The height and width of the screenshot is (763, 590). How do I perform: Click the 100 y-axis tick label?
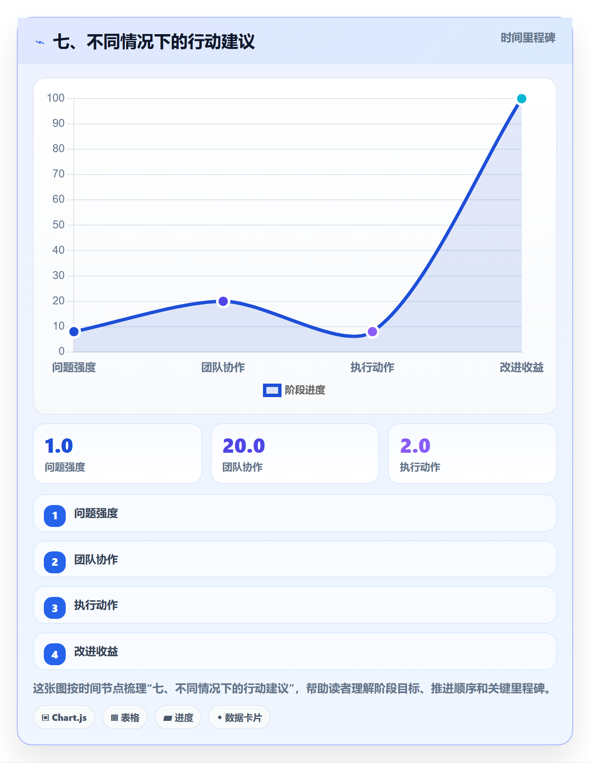pos(56,98)
